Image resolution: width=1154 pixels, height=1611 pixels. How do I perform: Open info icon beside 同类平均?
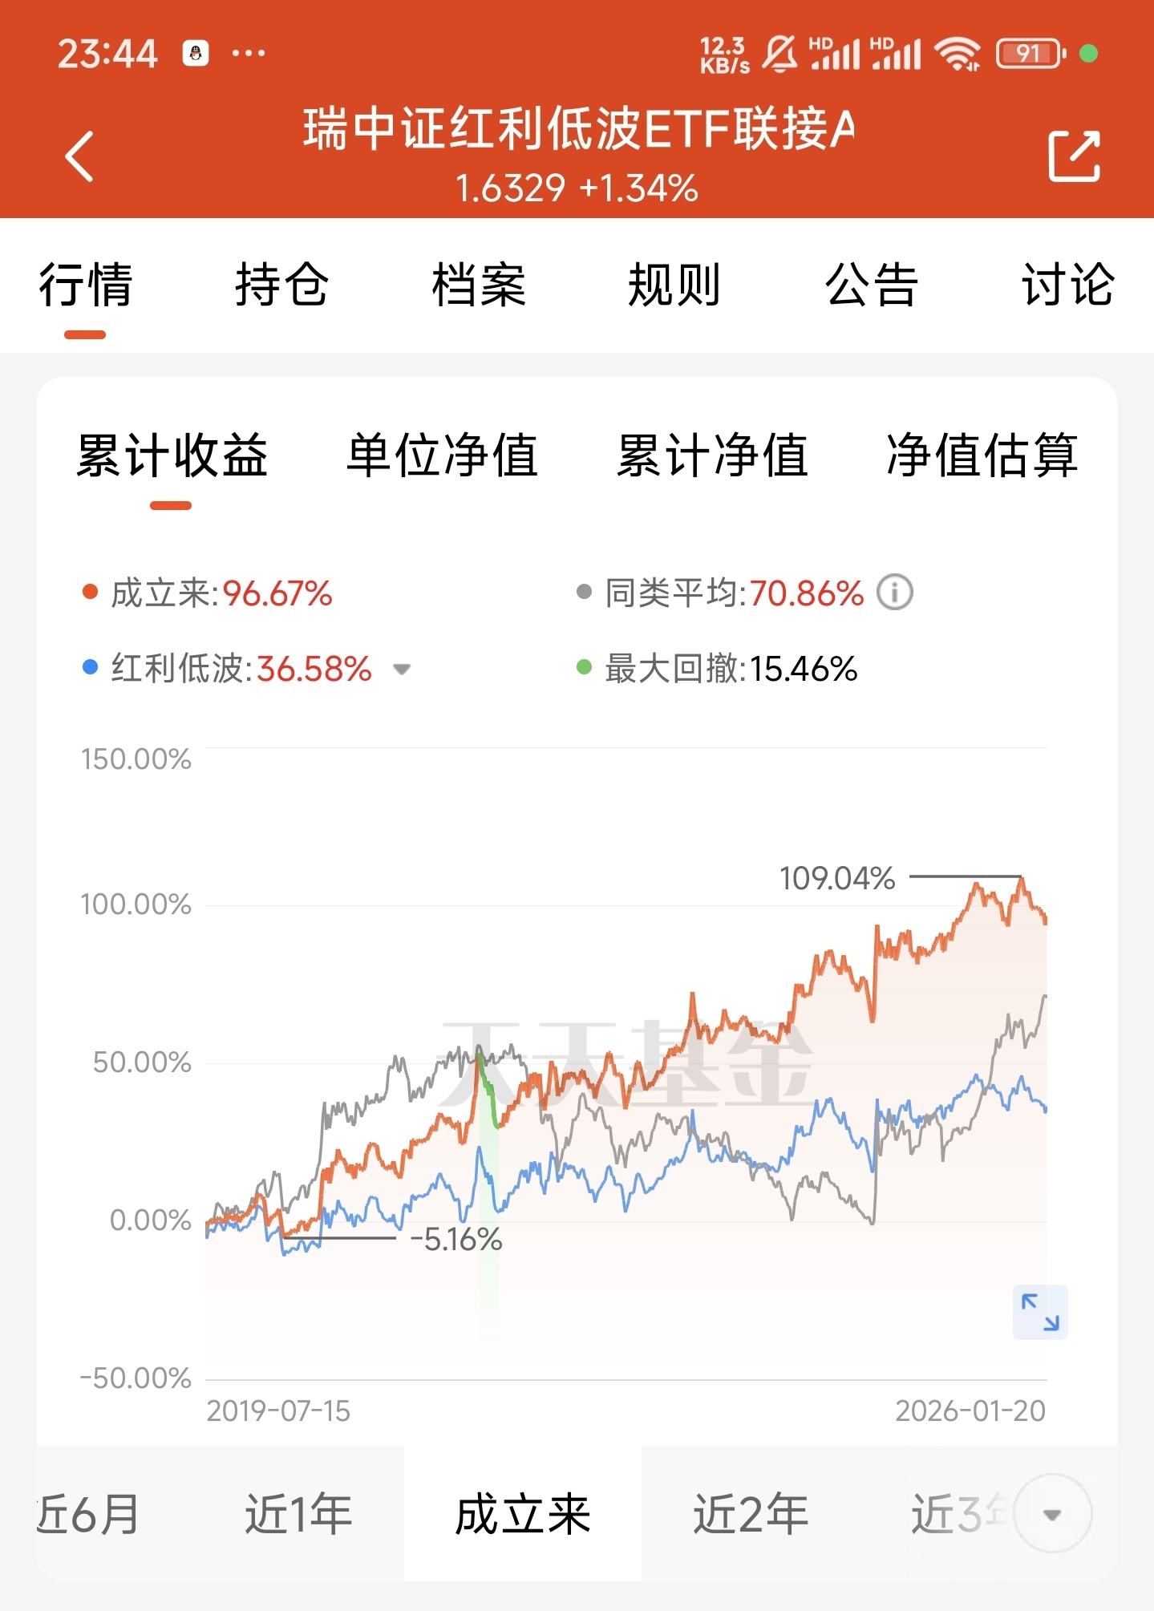coord(895,593)
